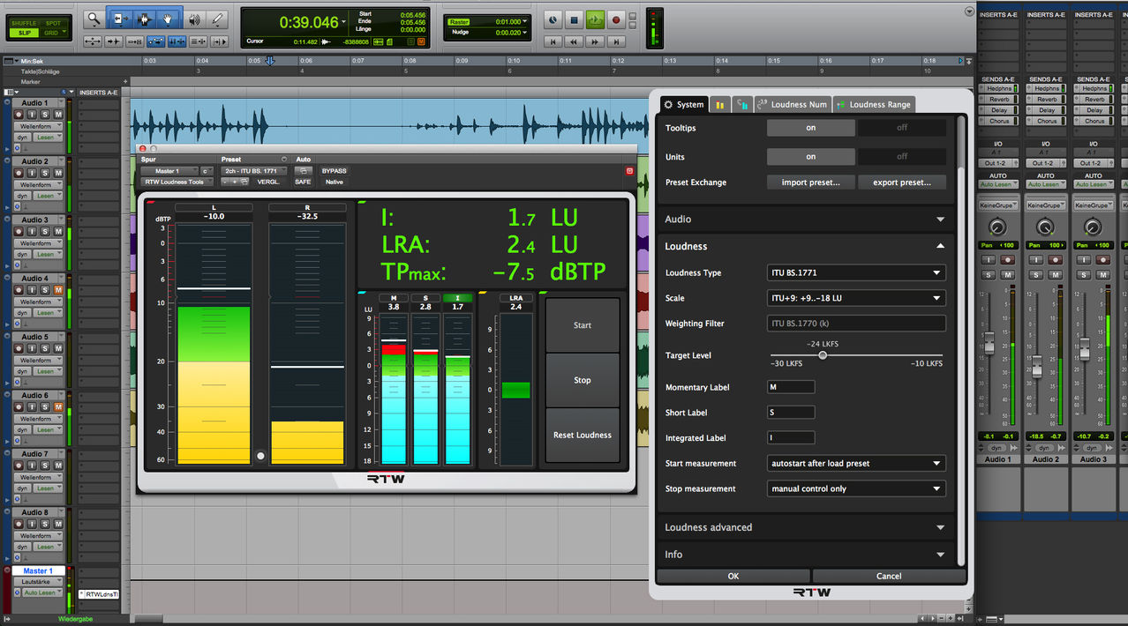Open the Scale dropdown
Viewport: 1128px width, 626px height.
point(856,298)
